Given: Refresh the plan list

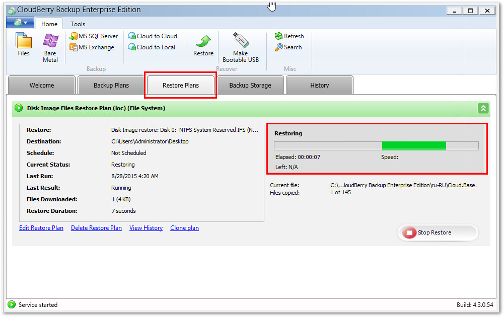Looking at the screenshot, I should (290, 36).
